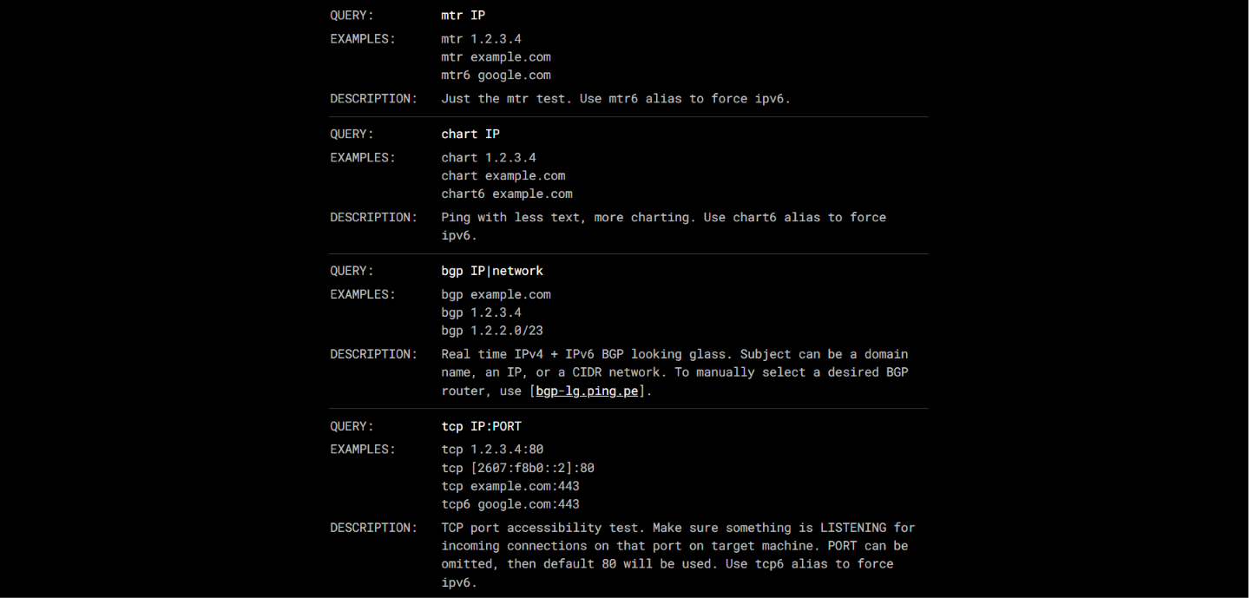Select example 'tcp example.com:443'

[510, 486]
